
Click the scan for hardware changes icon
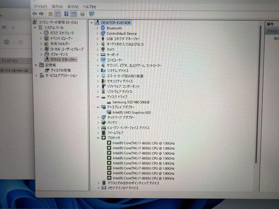pos(82,14)
